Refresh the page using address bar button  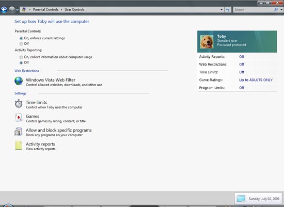coord(228,10)
